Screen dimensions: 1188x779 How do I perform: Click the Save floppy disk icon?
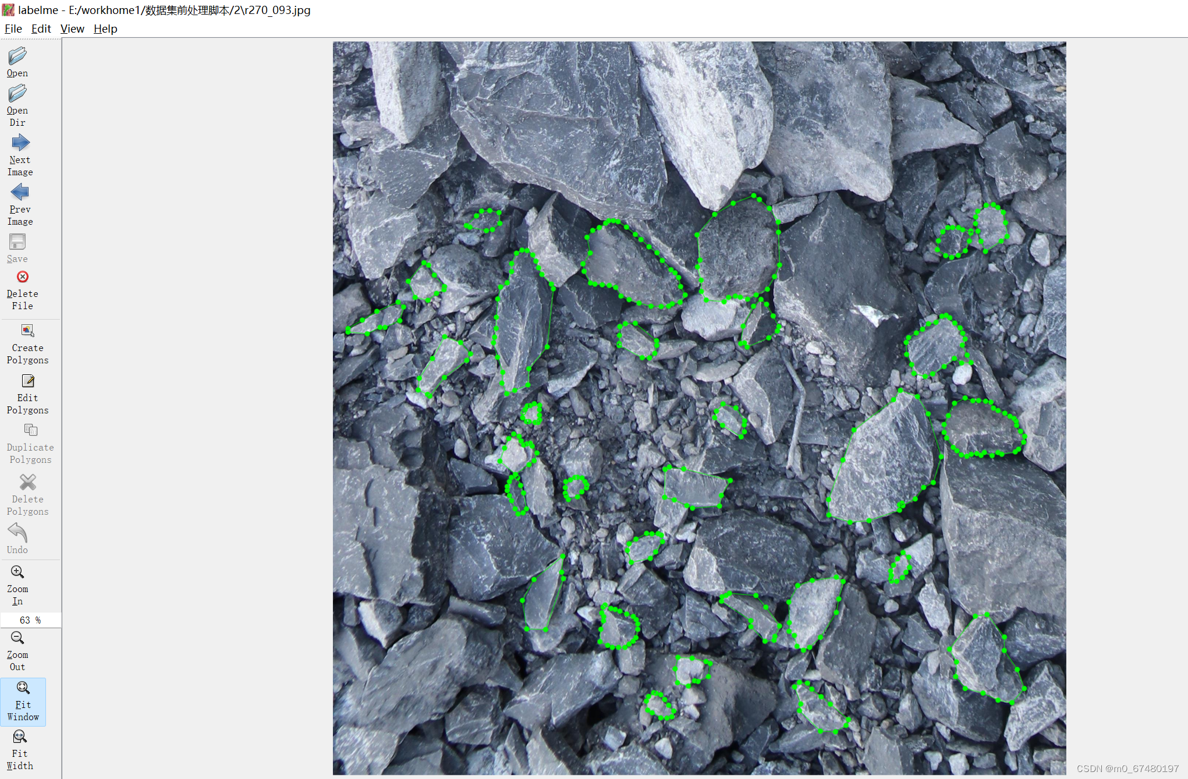point(17,242)
